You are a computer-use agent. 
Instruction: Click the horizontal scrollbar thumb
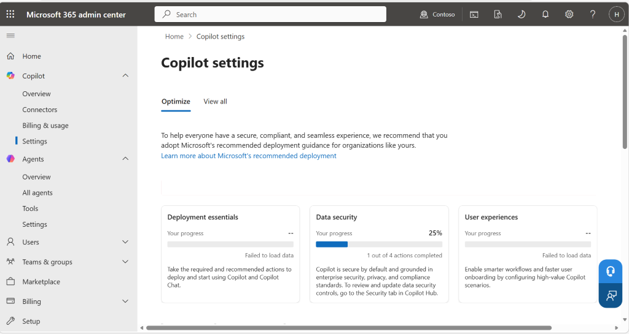coord(349,328)
